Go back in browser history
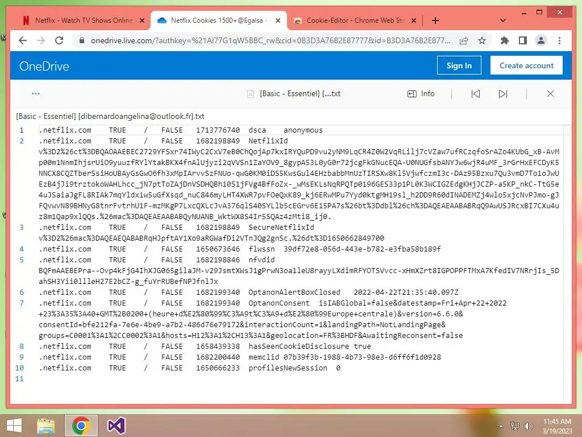582x437 pixels. [x=23, y=40]
